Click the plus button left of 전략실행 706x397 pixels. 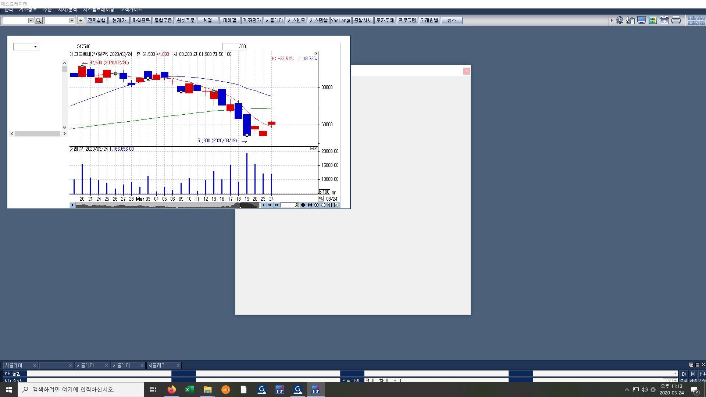click(81, 21)
